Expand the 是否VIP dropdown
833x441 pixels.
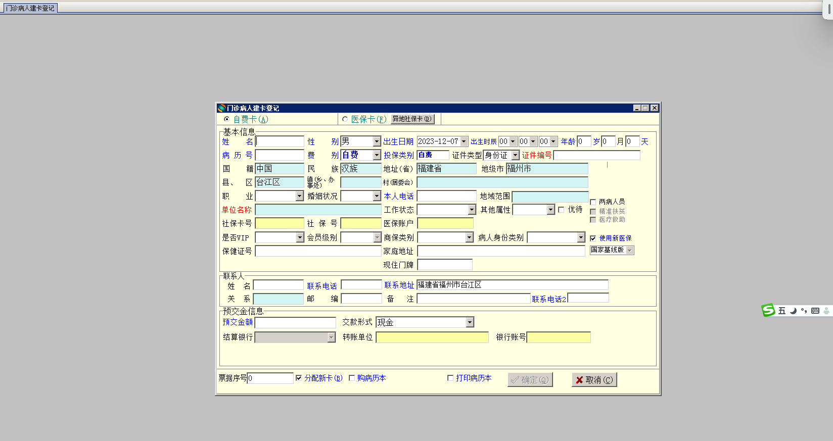300,237
